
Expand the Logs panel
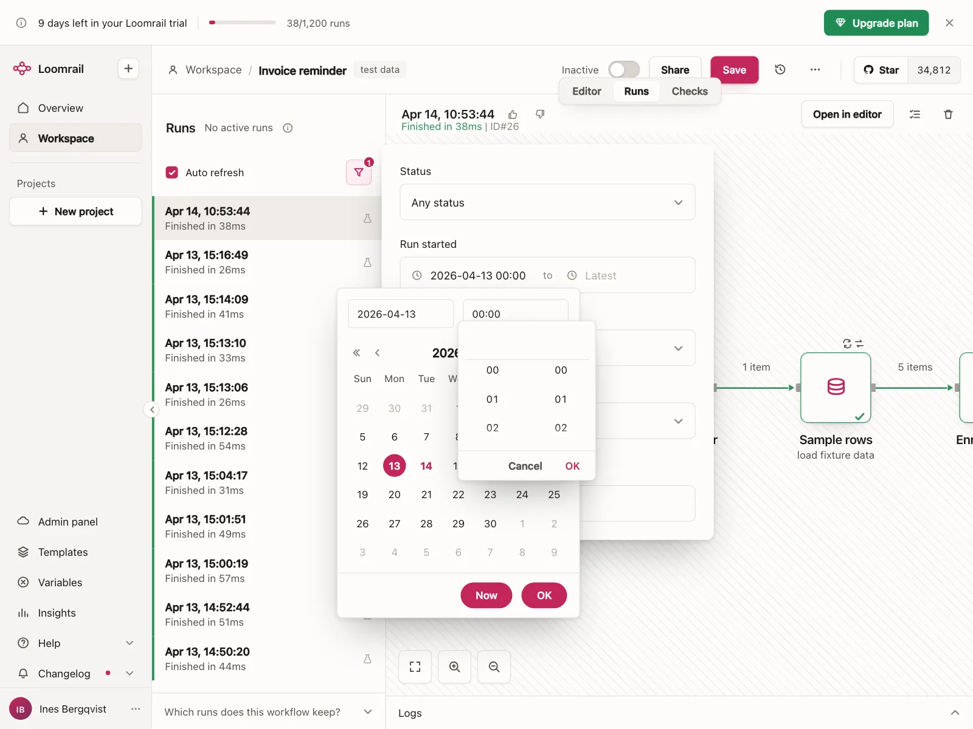coord(955,713)
